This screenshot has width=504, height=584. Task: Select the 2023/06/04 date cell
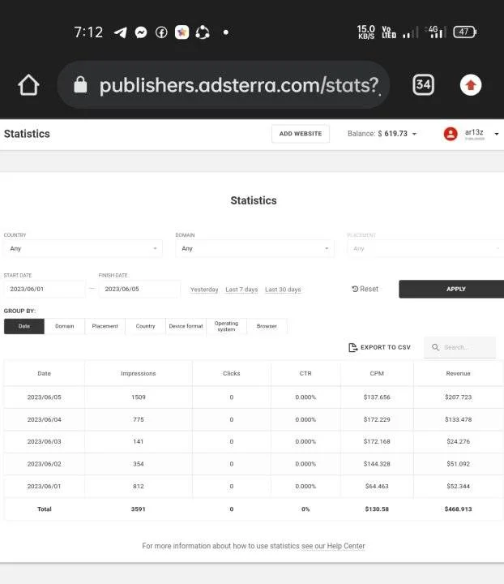pyautogui.click(x=45, y=419)
